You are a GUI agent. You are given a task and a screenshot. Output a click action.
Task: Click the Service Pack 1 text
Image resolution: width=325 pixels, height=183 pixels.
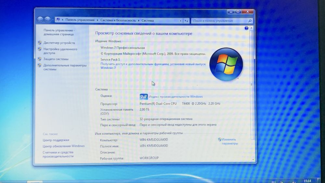click(110, 59)
